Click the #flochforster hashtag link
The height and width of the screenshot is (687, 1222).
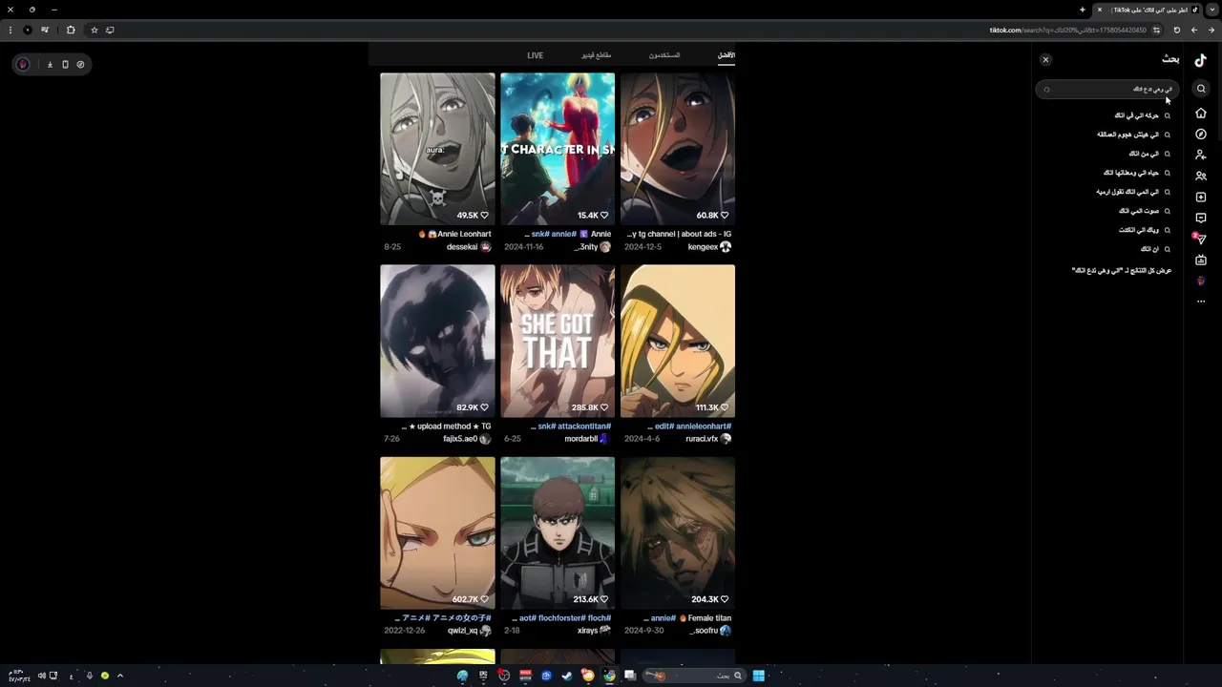(559, 618)
